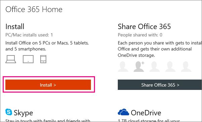Image resolution: width=202 pixels, height=122 pixels.
Task: Click the People shared with count
Action: pos(140,35)
